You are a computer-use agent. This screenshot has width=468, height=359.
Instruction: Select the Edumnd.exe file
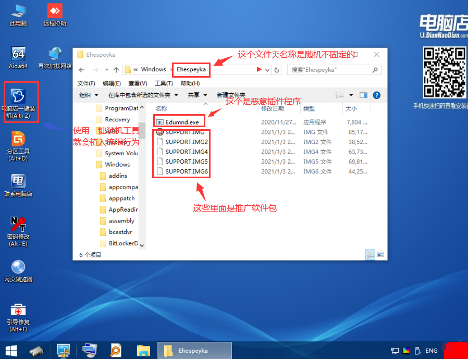[x=182, y=122]
